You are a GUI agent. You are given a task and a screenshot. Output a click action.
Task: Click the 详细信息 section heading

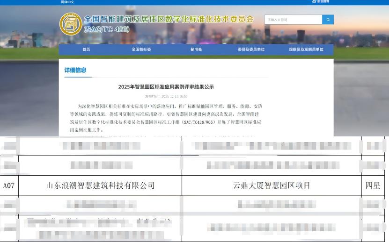click(75, 70)
